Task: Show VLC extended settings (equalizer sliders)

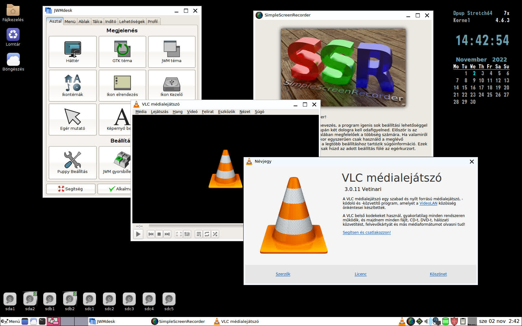Action: (187, 234)
